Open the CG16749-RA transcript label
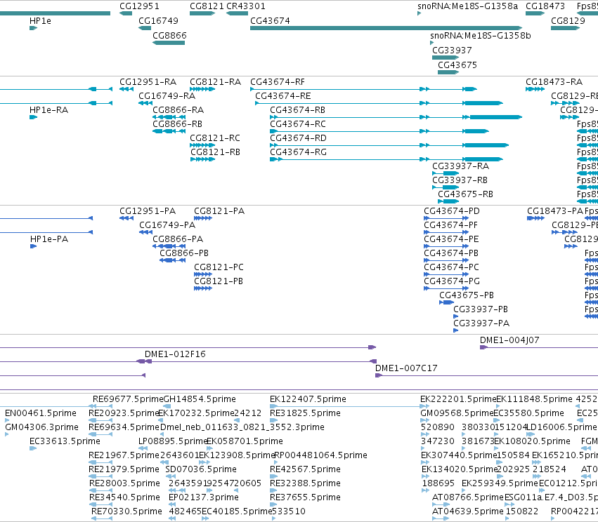This screenshot has height=522, width=598. [x=167, y=96]
